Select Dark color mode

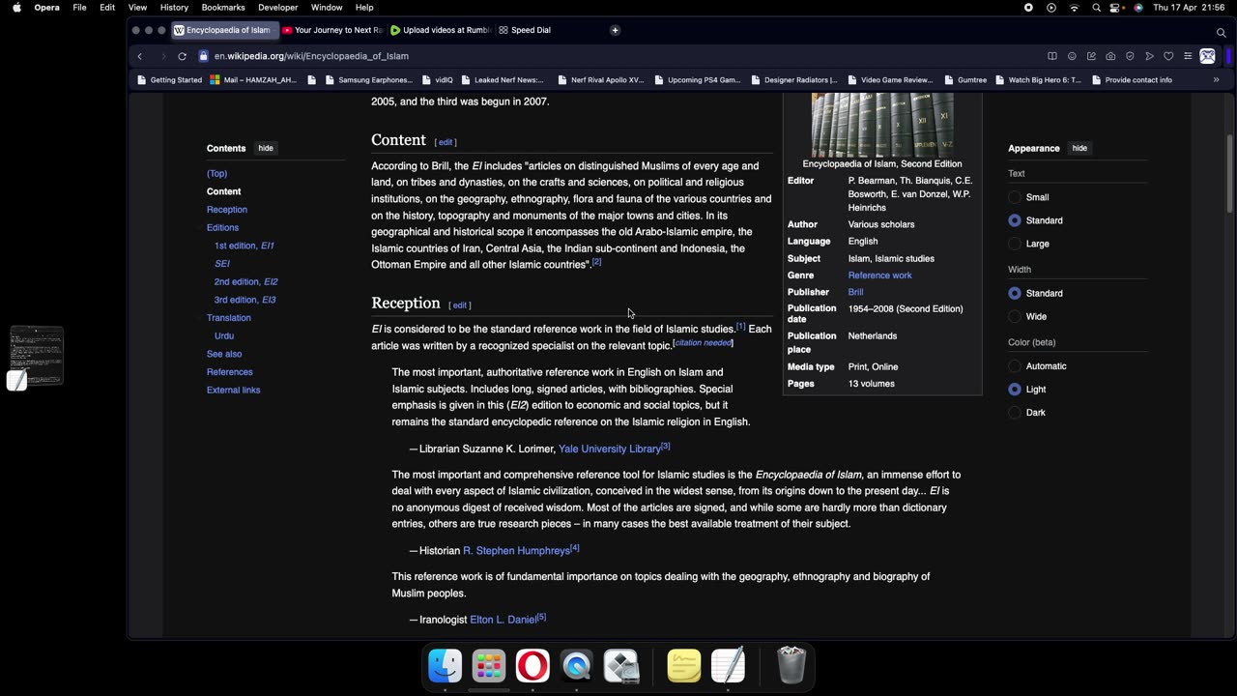coord(1015,413)
